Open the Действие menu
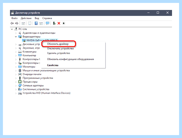The width and height of the screenshot is (182, 138). point(26,18)
